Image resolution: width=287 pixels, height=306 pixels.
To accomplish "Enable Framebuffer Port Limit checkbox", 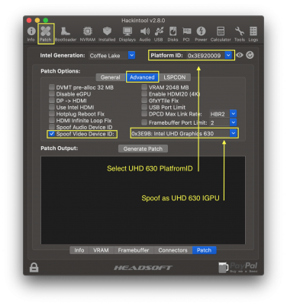I will 144,122.
